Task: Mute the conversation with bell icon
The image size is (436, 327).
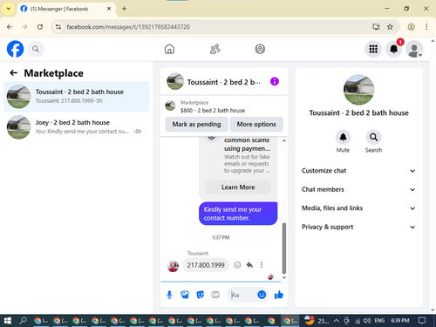Action: tap(343, 137)
